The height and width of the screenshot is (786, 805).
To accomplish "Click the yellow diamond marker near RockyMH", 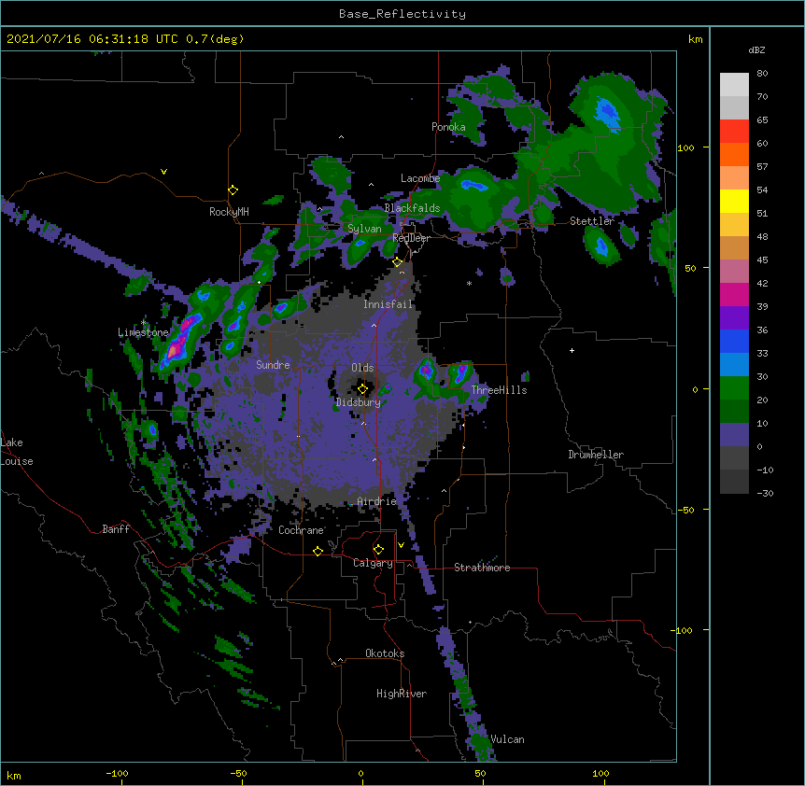I will (233, 190).
